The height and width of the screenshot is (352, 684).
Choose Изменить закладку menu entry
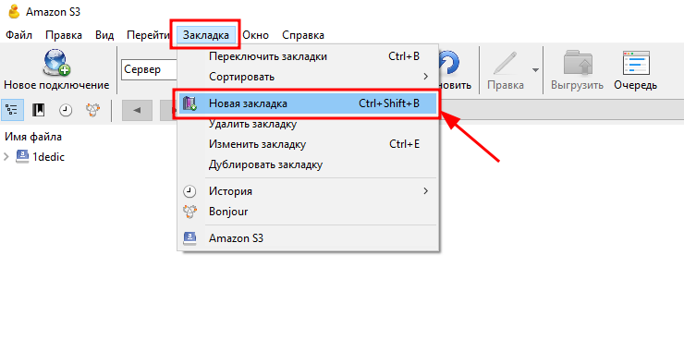[x=309, y=144]
